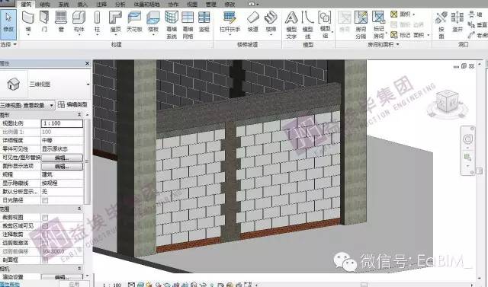Select the 幕墙系统 (Curtain System) tool
The height and width of the screenshot is (287, 488).
[x=172, y=25]
